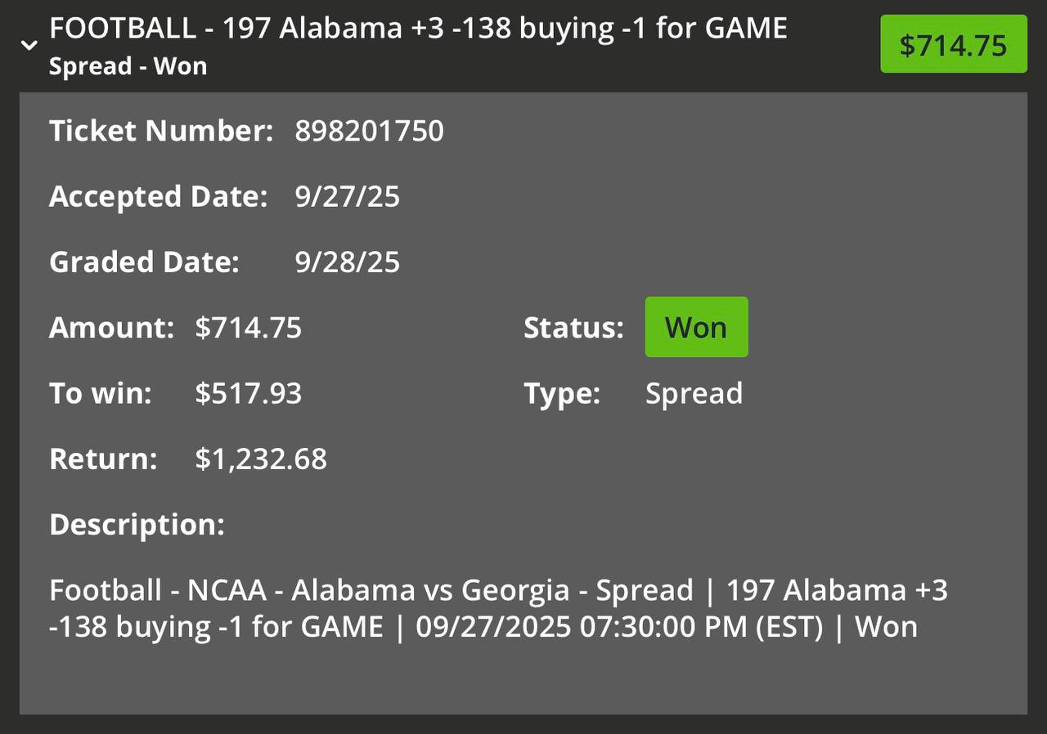Click the Accepted Date label
This screenshot has width=1047, height=734.
click(158, 197)
